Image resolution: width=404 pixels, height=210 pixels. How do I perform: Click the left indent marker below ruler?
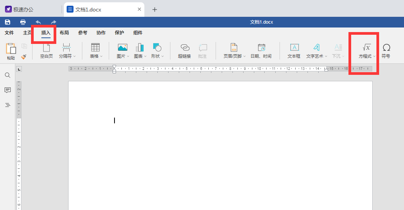(114, 71)
